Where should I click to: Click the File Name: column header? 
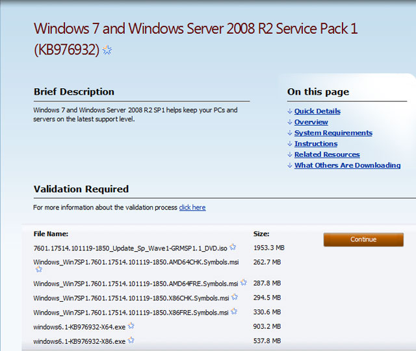coord(51,234)
